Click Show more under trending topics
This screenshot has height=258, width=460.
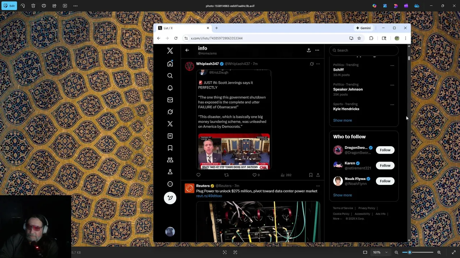coord(342,120)
